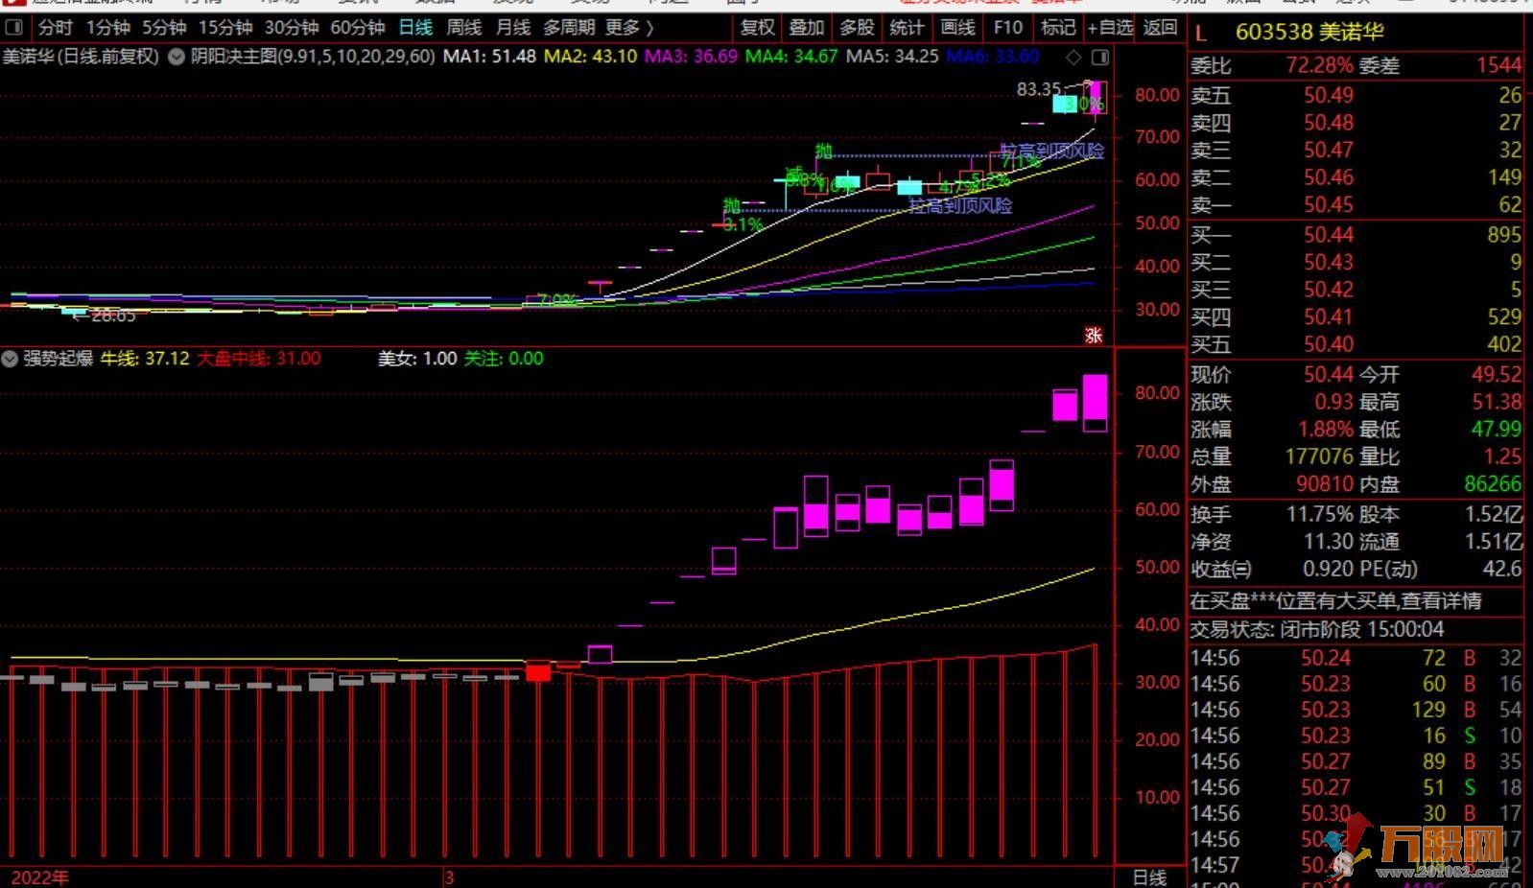Image resolution: width=1533 pixels, height=888 pixels.
Task: Click the 总量 177076 value
Action: 1319,457
